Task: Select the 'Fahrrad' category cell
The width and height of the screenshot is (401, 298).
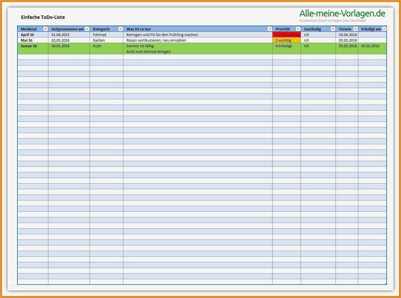Action: 107,35
